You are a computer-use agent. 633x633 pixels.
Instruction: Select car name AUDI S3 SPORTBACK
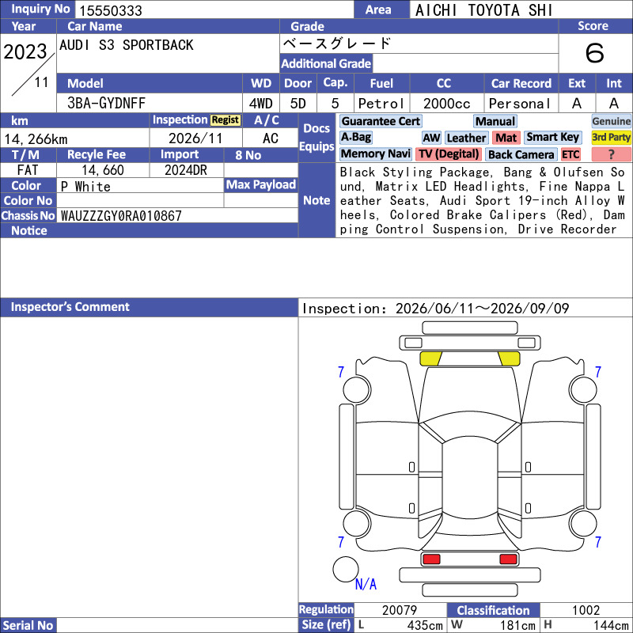coord(127,45)
